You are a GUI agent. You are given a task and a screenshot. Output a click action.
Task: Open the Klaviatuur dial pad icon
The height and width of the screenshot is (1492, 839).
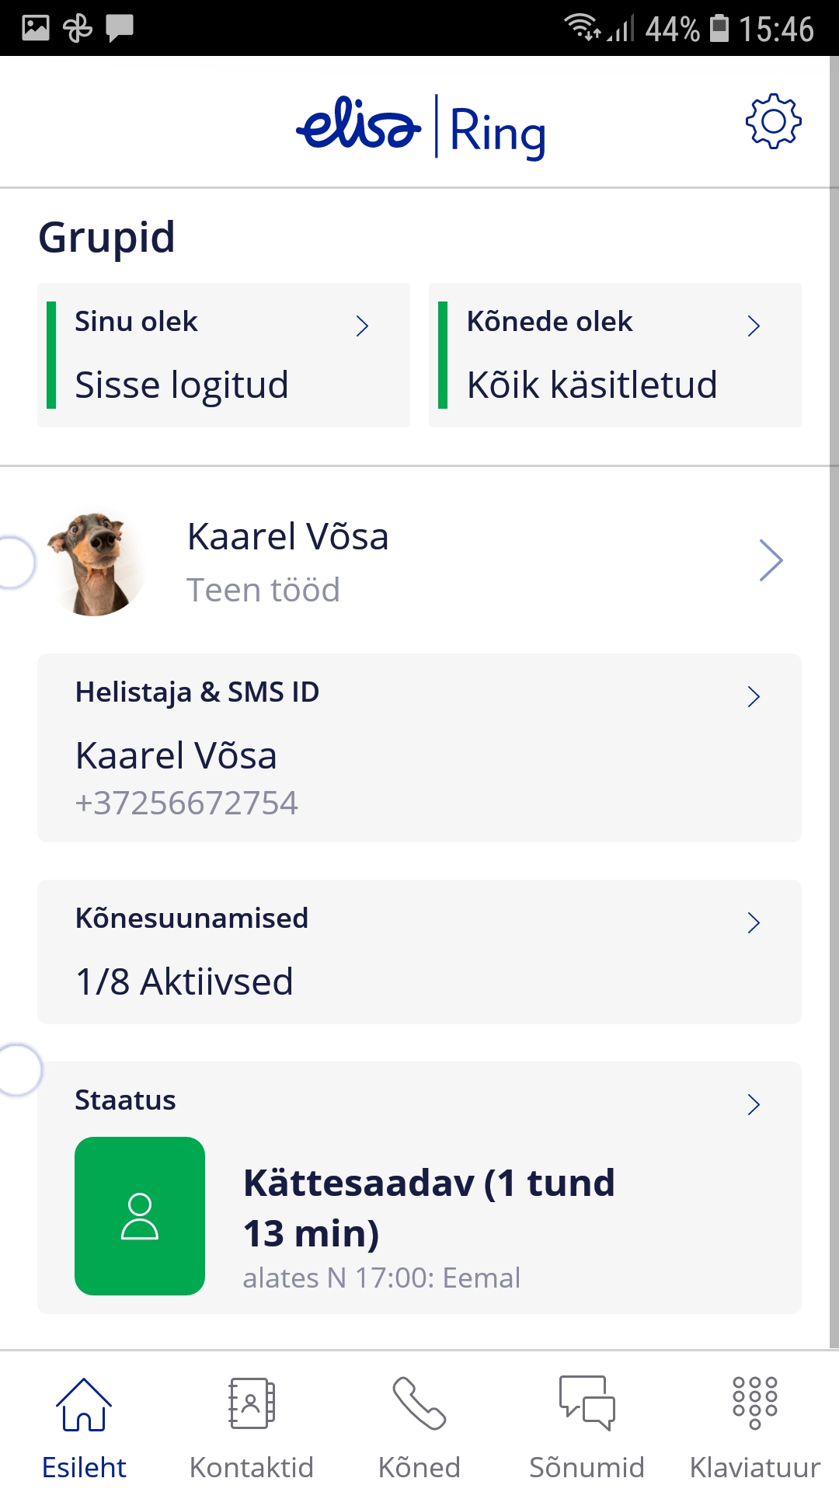(x=755, y=1404)
